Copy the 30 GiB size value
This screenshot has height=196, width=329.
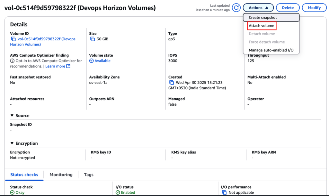(x=92, y=39)
